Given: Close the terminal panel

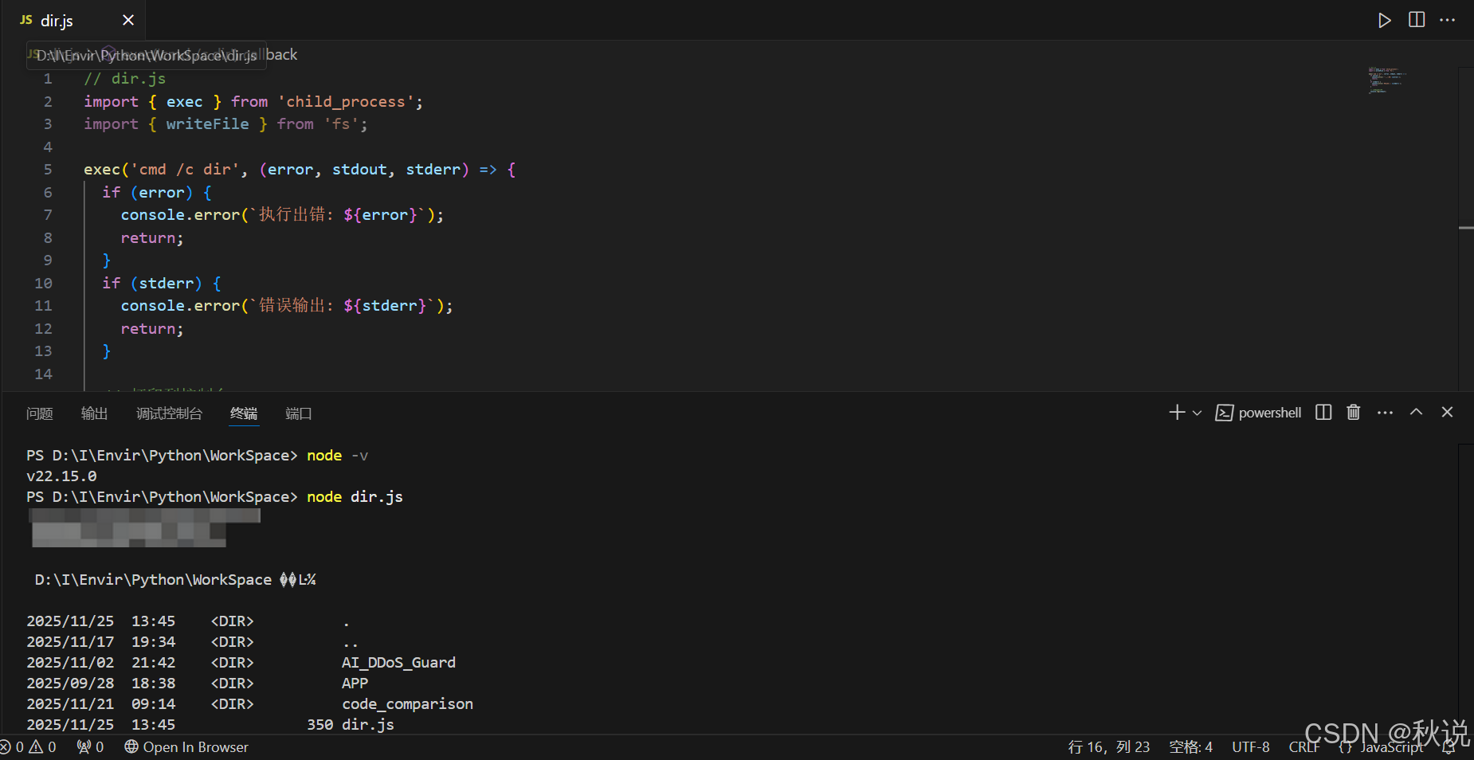Looking at the screenshot, I should pyautogui.click(x=1448, y=413).
